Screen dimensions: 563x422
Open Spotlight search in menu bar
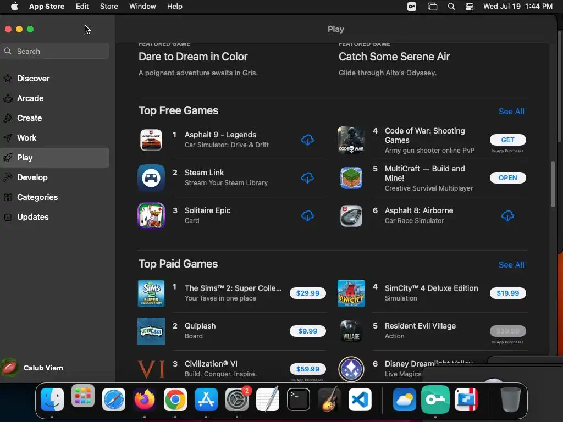(x=451, y=7)
